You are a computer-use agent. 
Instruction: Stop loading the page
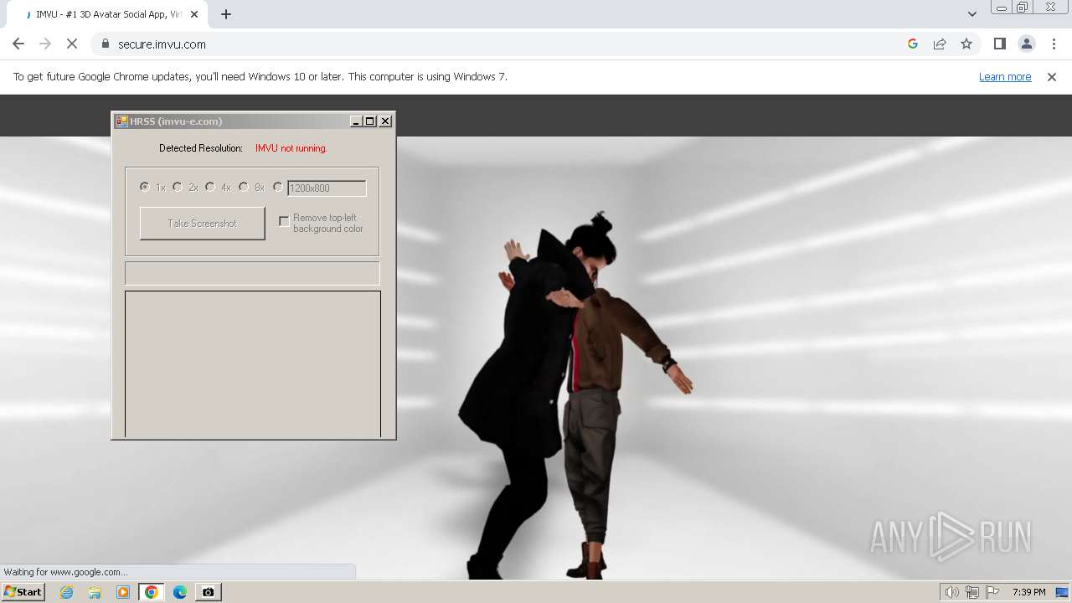pos(72,44)
